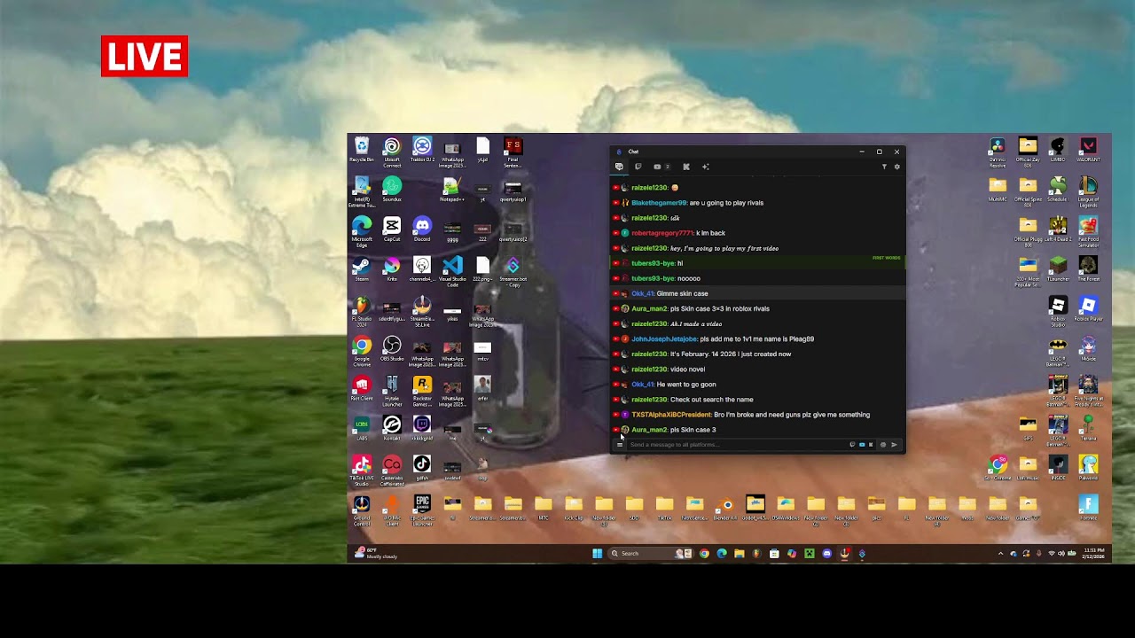The height and width of the screenshot is (638, 1135).
Task: Open Fortnite desktop shortcut
Action: point(1088,508)
